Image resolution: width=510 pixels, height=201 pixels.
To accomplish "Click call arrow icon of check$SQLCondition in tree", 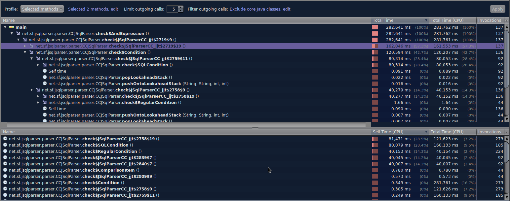I will point(45,65).
